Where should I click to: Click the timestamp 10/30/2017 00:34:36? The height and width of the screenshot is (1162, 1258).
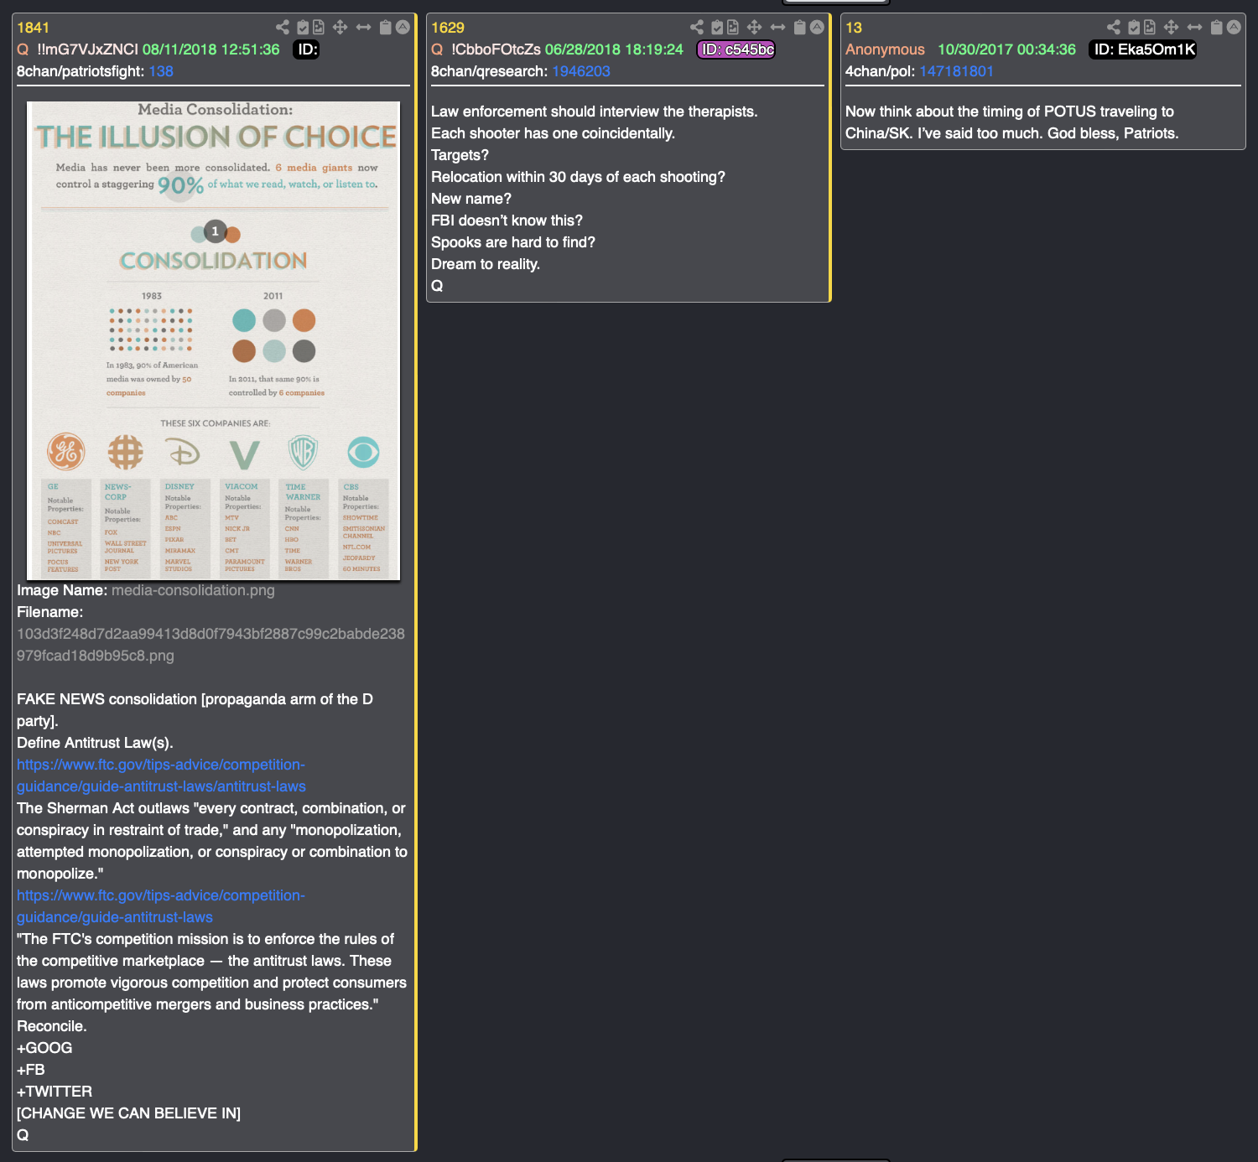(x=1006, y=49)
